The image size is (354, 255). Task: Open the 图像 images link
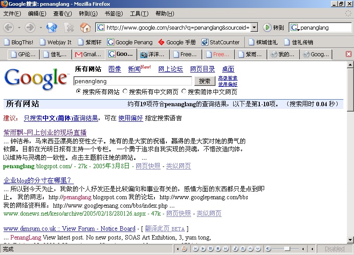(x=115, y=69)
